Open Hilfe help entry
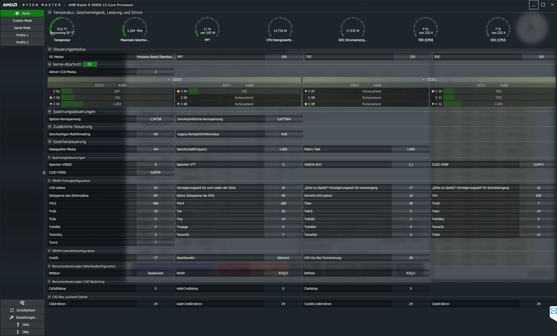Viewport: 557px width, 336px height. [x=22, y=325]
